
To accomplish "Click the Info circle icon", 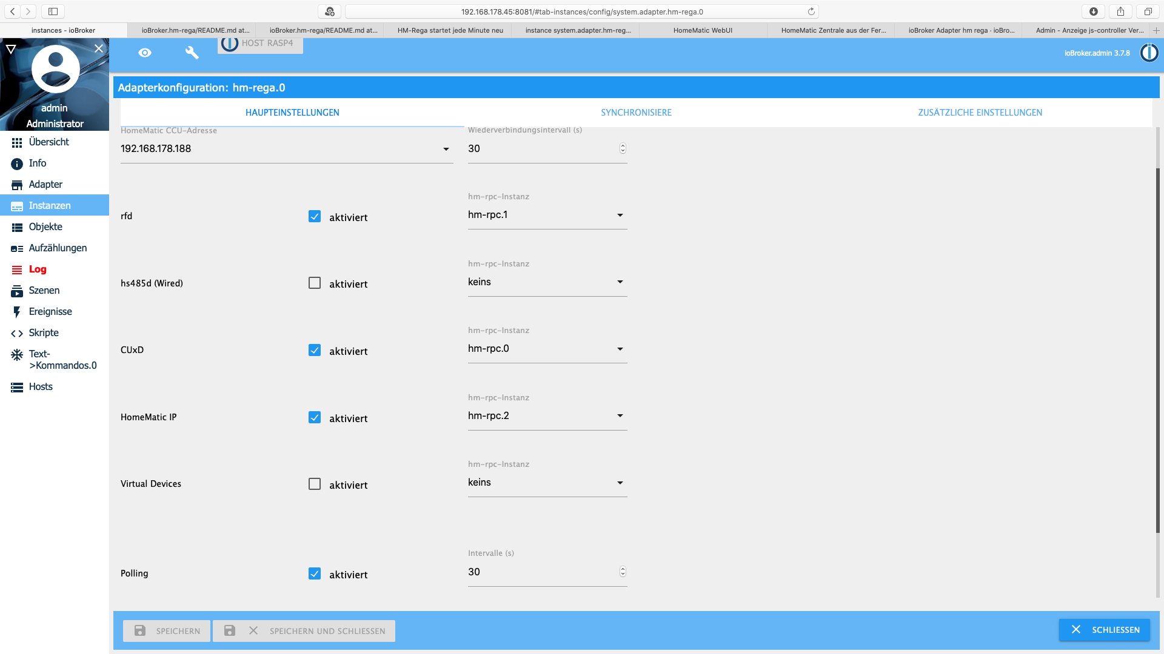I will 17,163.
